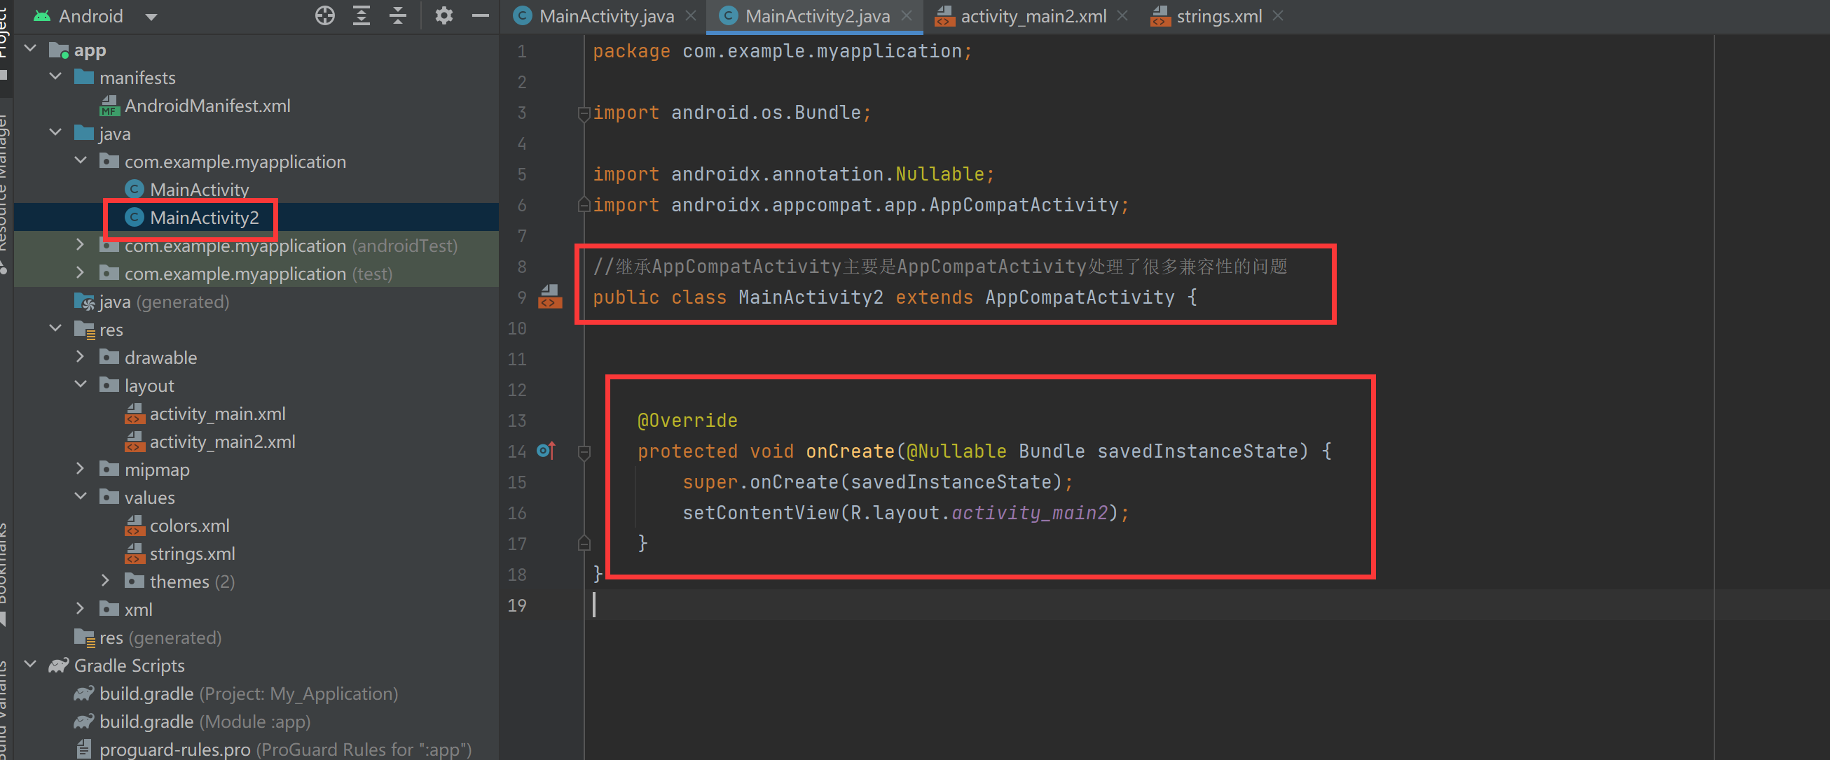Click the Collapse All icon in project toolbar
Image resolution: width=1830 pixels, height=760 pixels.
[x=398, y=15]
